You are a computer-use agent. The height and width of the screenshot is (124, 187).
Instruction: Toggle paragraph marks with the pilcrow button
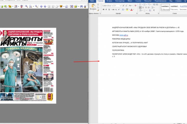pyautogui.click(x=154, y=10)
